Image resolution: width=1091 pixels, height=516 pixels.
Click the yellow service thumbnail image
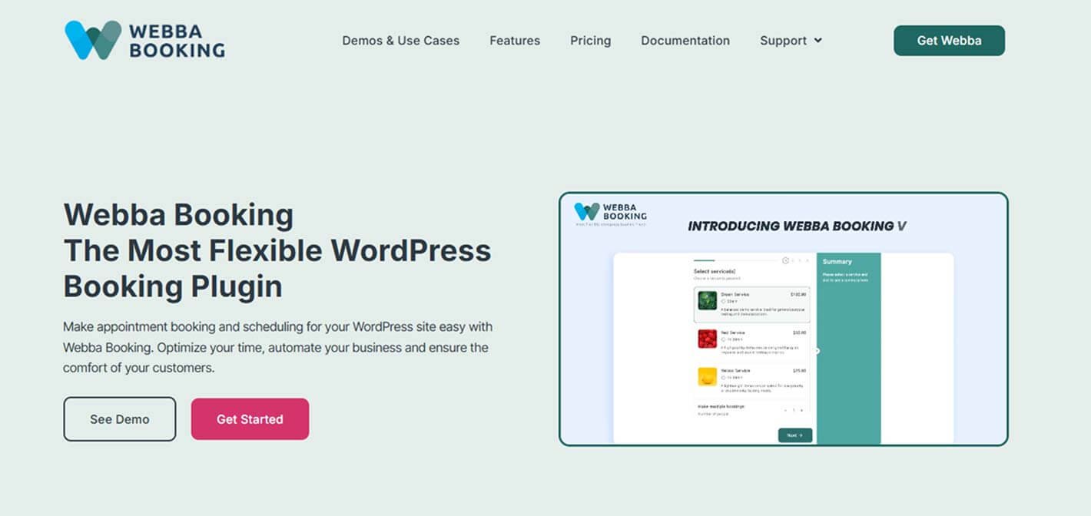click(707, 377)
